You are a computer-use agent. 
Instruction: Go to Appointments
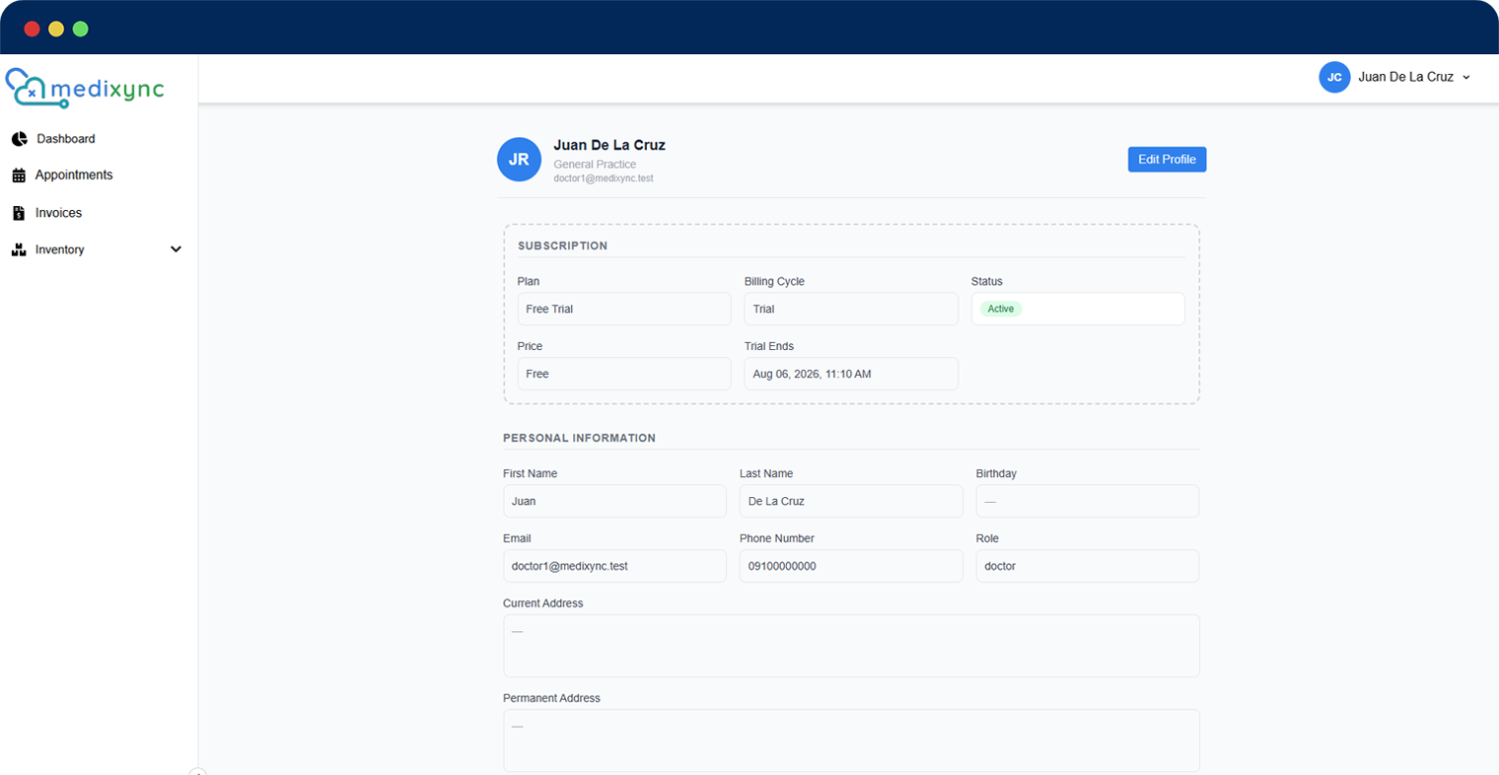coord(74,176)
